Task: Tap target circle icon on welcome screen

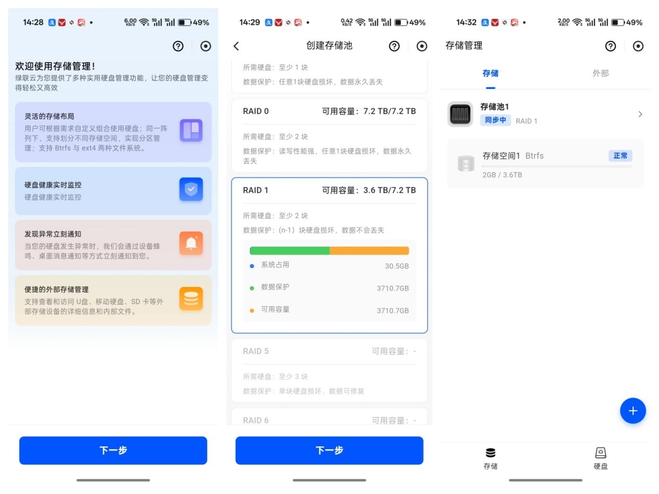Action: pos(206,46)
